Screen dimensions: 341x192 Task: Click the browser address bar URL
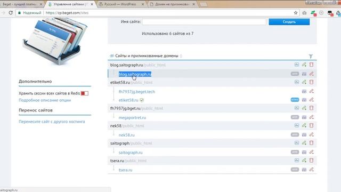click(x=67, y=13)
